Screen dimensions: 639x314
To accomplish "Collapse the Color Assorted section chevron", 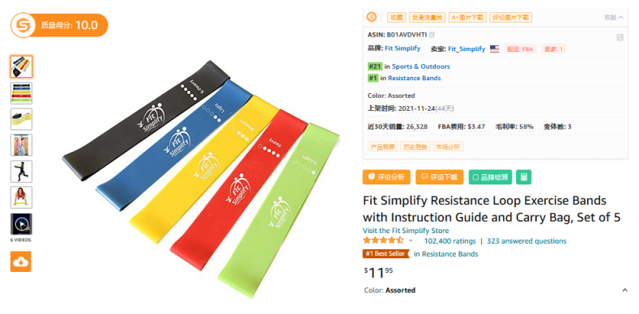I will tap(624, 291).
